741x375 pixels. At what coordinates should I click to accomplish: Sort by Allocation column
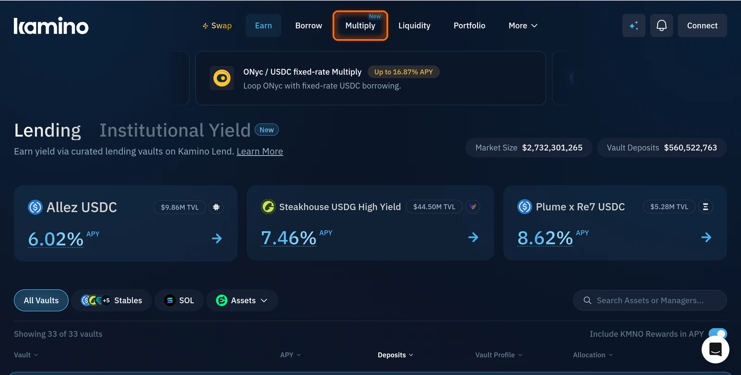pos(593,355)
